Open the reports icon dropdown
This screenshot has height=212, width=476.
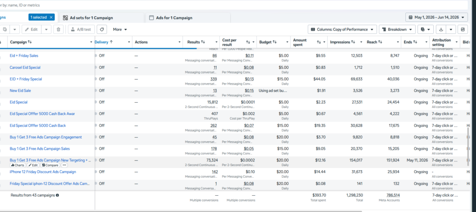point(425,29)
